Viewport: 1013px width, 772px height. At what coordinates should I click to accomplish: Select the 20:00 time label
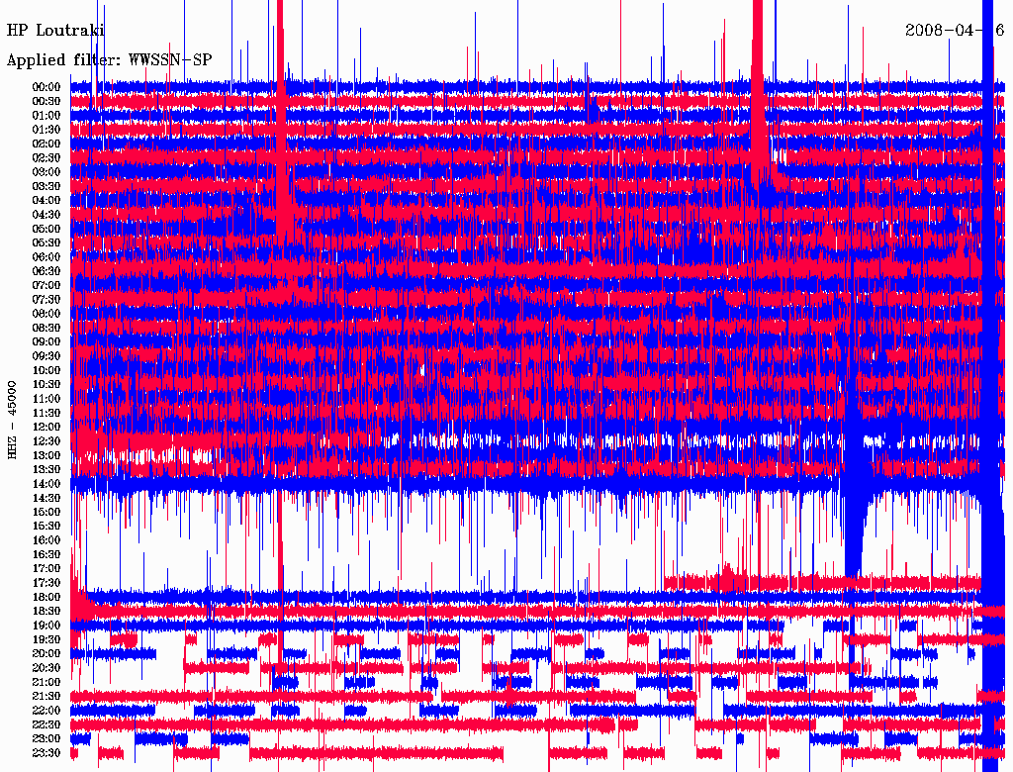tap(46, 654)
